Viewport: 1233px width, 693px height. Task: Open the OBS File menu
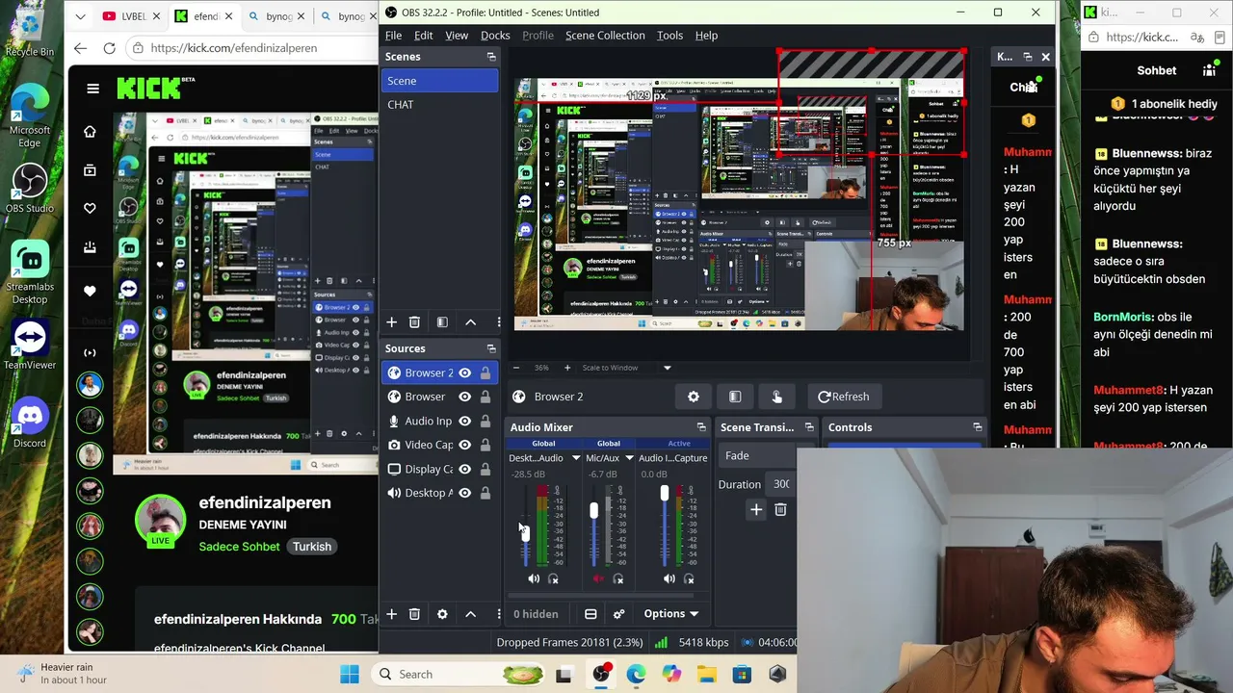(394, 36)
